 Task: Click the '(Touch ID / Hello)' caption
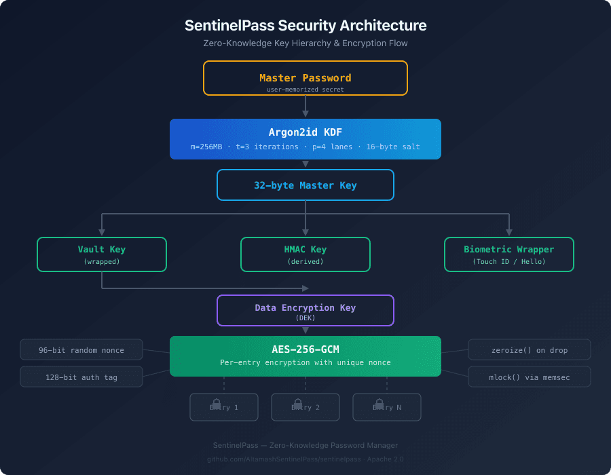pos(509,262)
